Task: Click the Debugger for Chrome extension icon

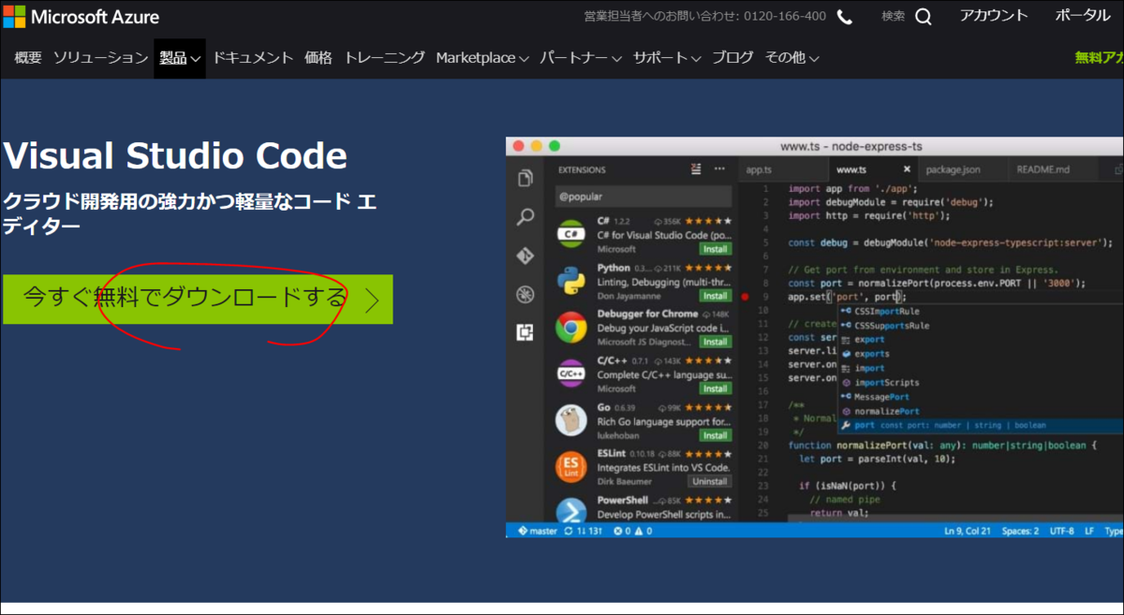Action: coord(571,328)
